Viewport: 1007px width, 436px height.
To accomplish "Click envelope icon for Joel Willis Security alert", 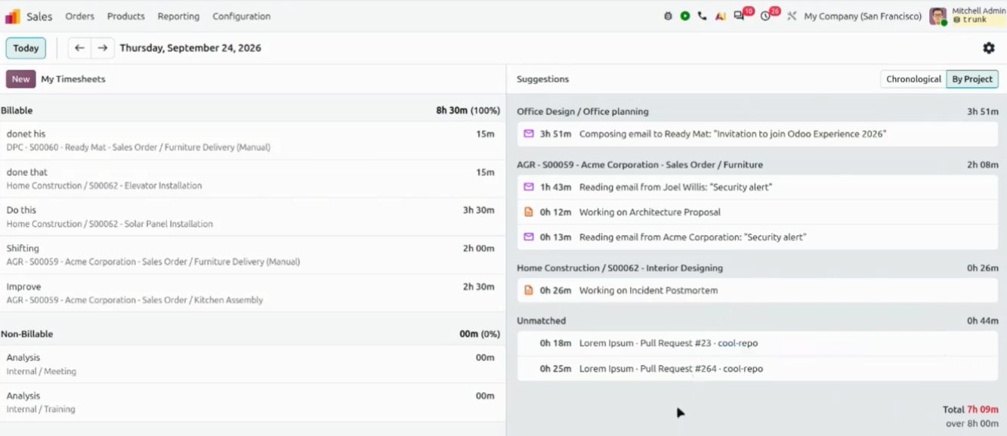I will (529, 187).
